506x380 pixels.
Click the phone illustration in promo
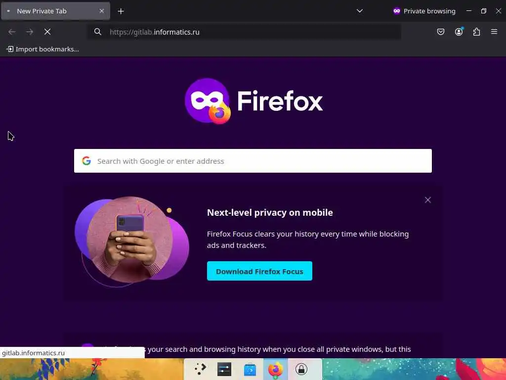pyautogui.click(x=131, y=241)
